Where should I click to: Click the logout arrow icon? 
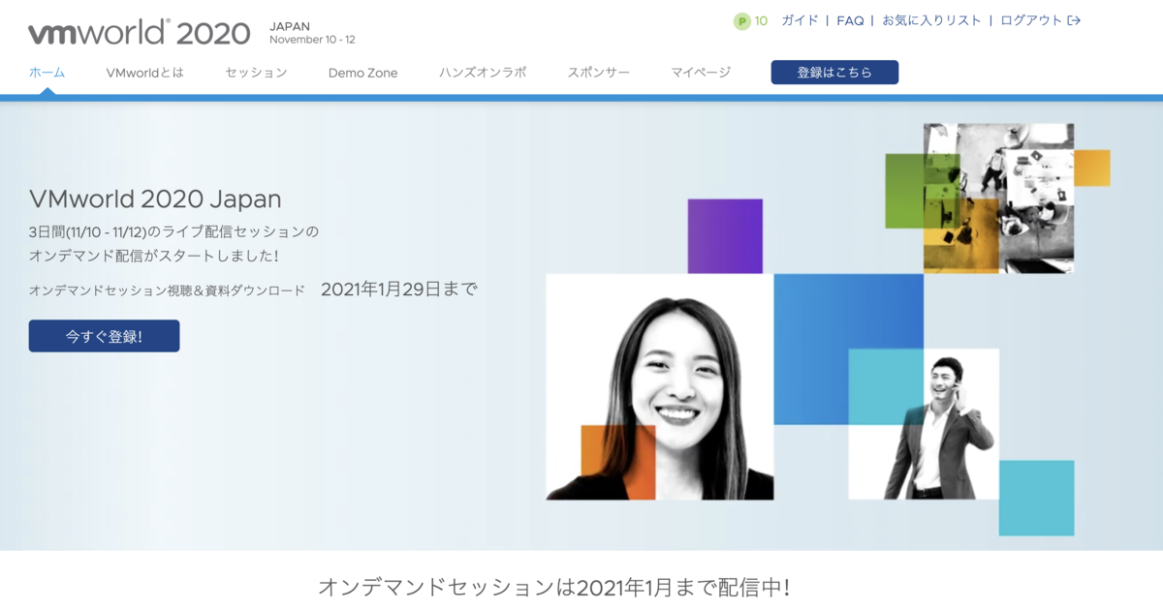pyautogui.click(x=1074, y=20)
